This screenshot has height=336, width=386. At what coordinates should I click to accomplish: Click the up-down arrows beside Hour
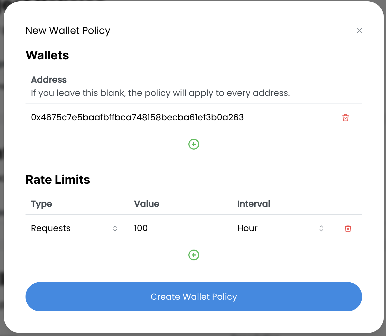click(x=321, y=228)
